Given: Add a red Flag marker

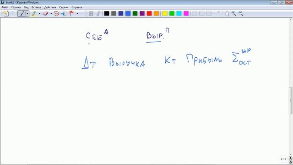Looking at the screenshot, I should (71, 13).
